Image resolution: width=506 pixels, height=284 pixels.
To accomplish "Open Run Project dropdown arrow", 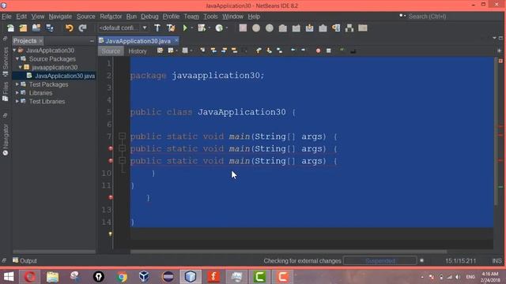I will coord(191,28).
